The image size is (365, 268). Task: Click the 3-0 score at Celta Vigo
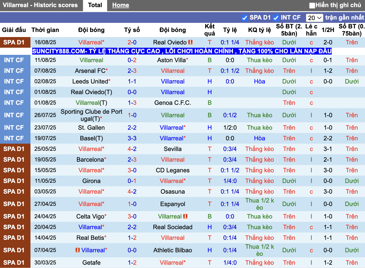tap(132, 216)
